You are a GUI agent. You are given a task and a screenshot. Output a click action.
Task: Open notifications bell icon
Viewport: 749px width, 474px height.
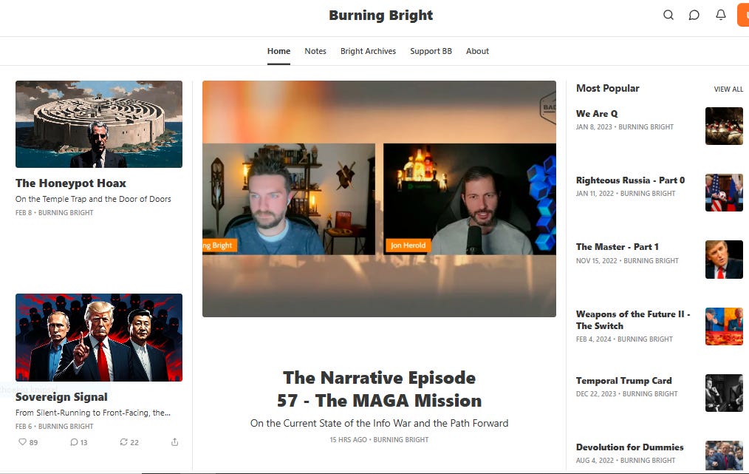point(721,15)
